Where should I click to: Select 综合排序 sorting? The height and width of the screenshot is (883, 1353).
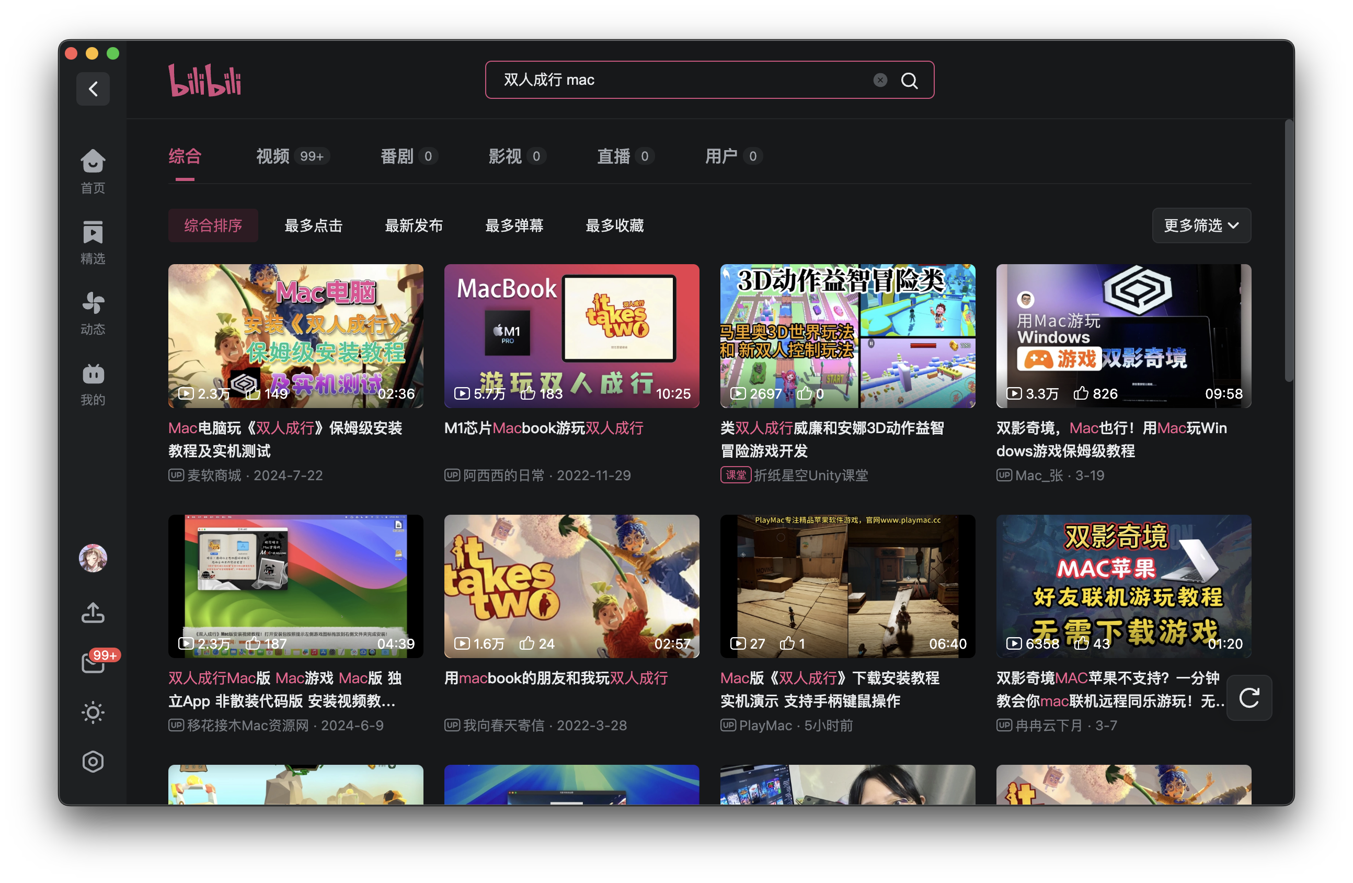pos(213,225)
